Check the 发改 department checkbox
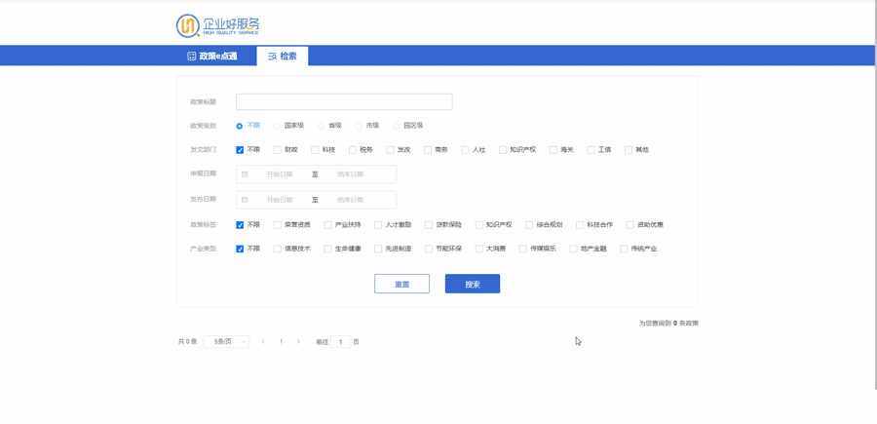 pyautogui.click(x=391, y=150)
